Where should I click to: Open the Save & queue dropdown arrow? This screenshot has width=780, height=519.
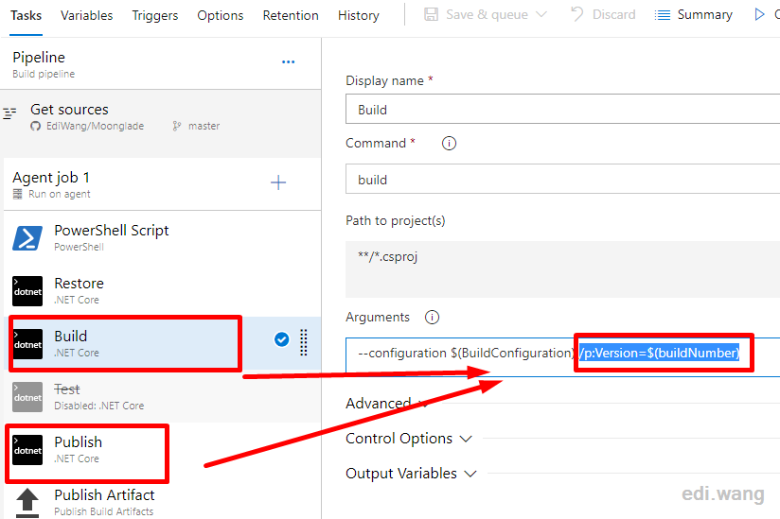coord(541,14)
